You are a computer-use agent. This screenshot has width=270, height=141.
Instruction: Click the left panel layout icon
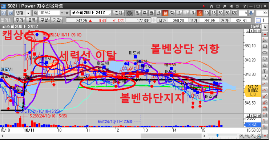[3, 13]
